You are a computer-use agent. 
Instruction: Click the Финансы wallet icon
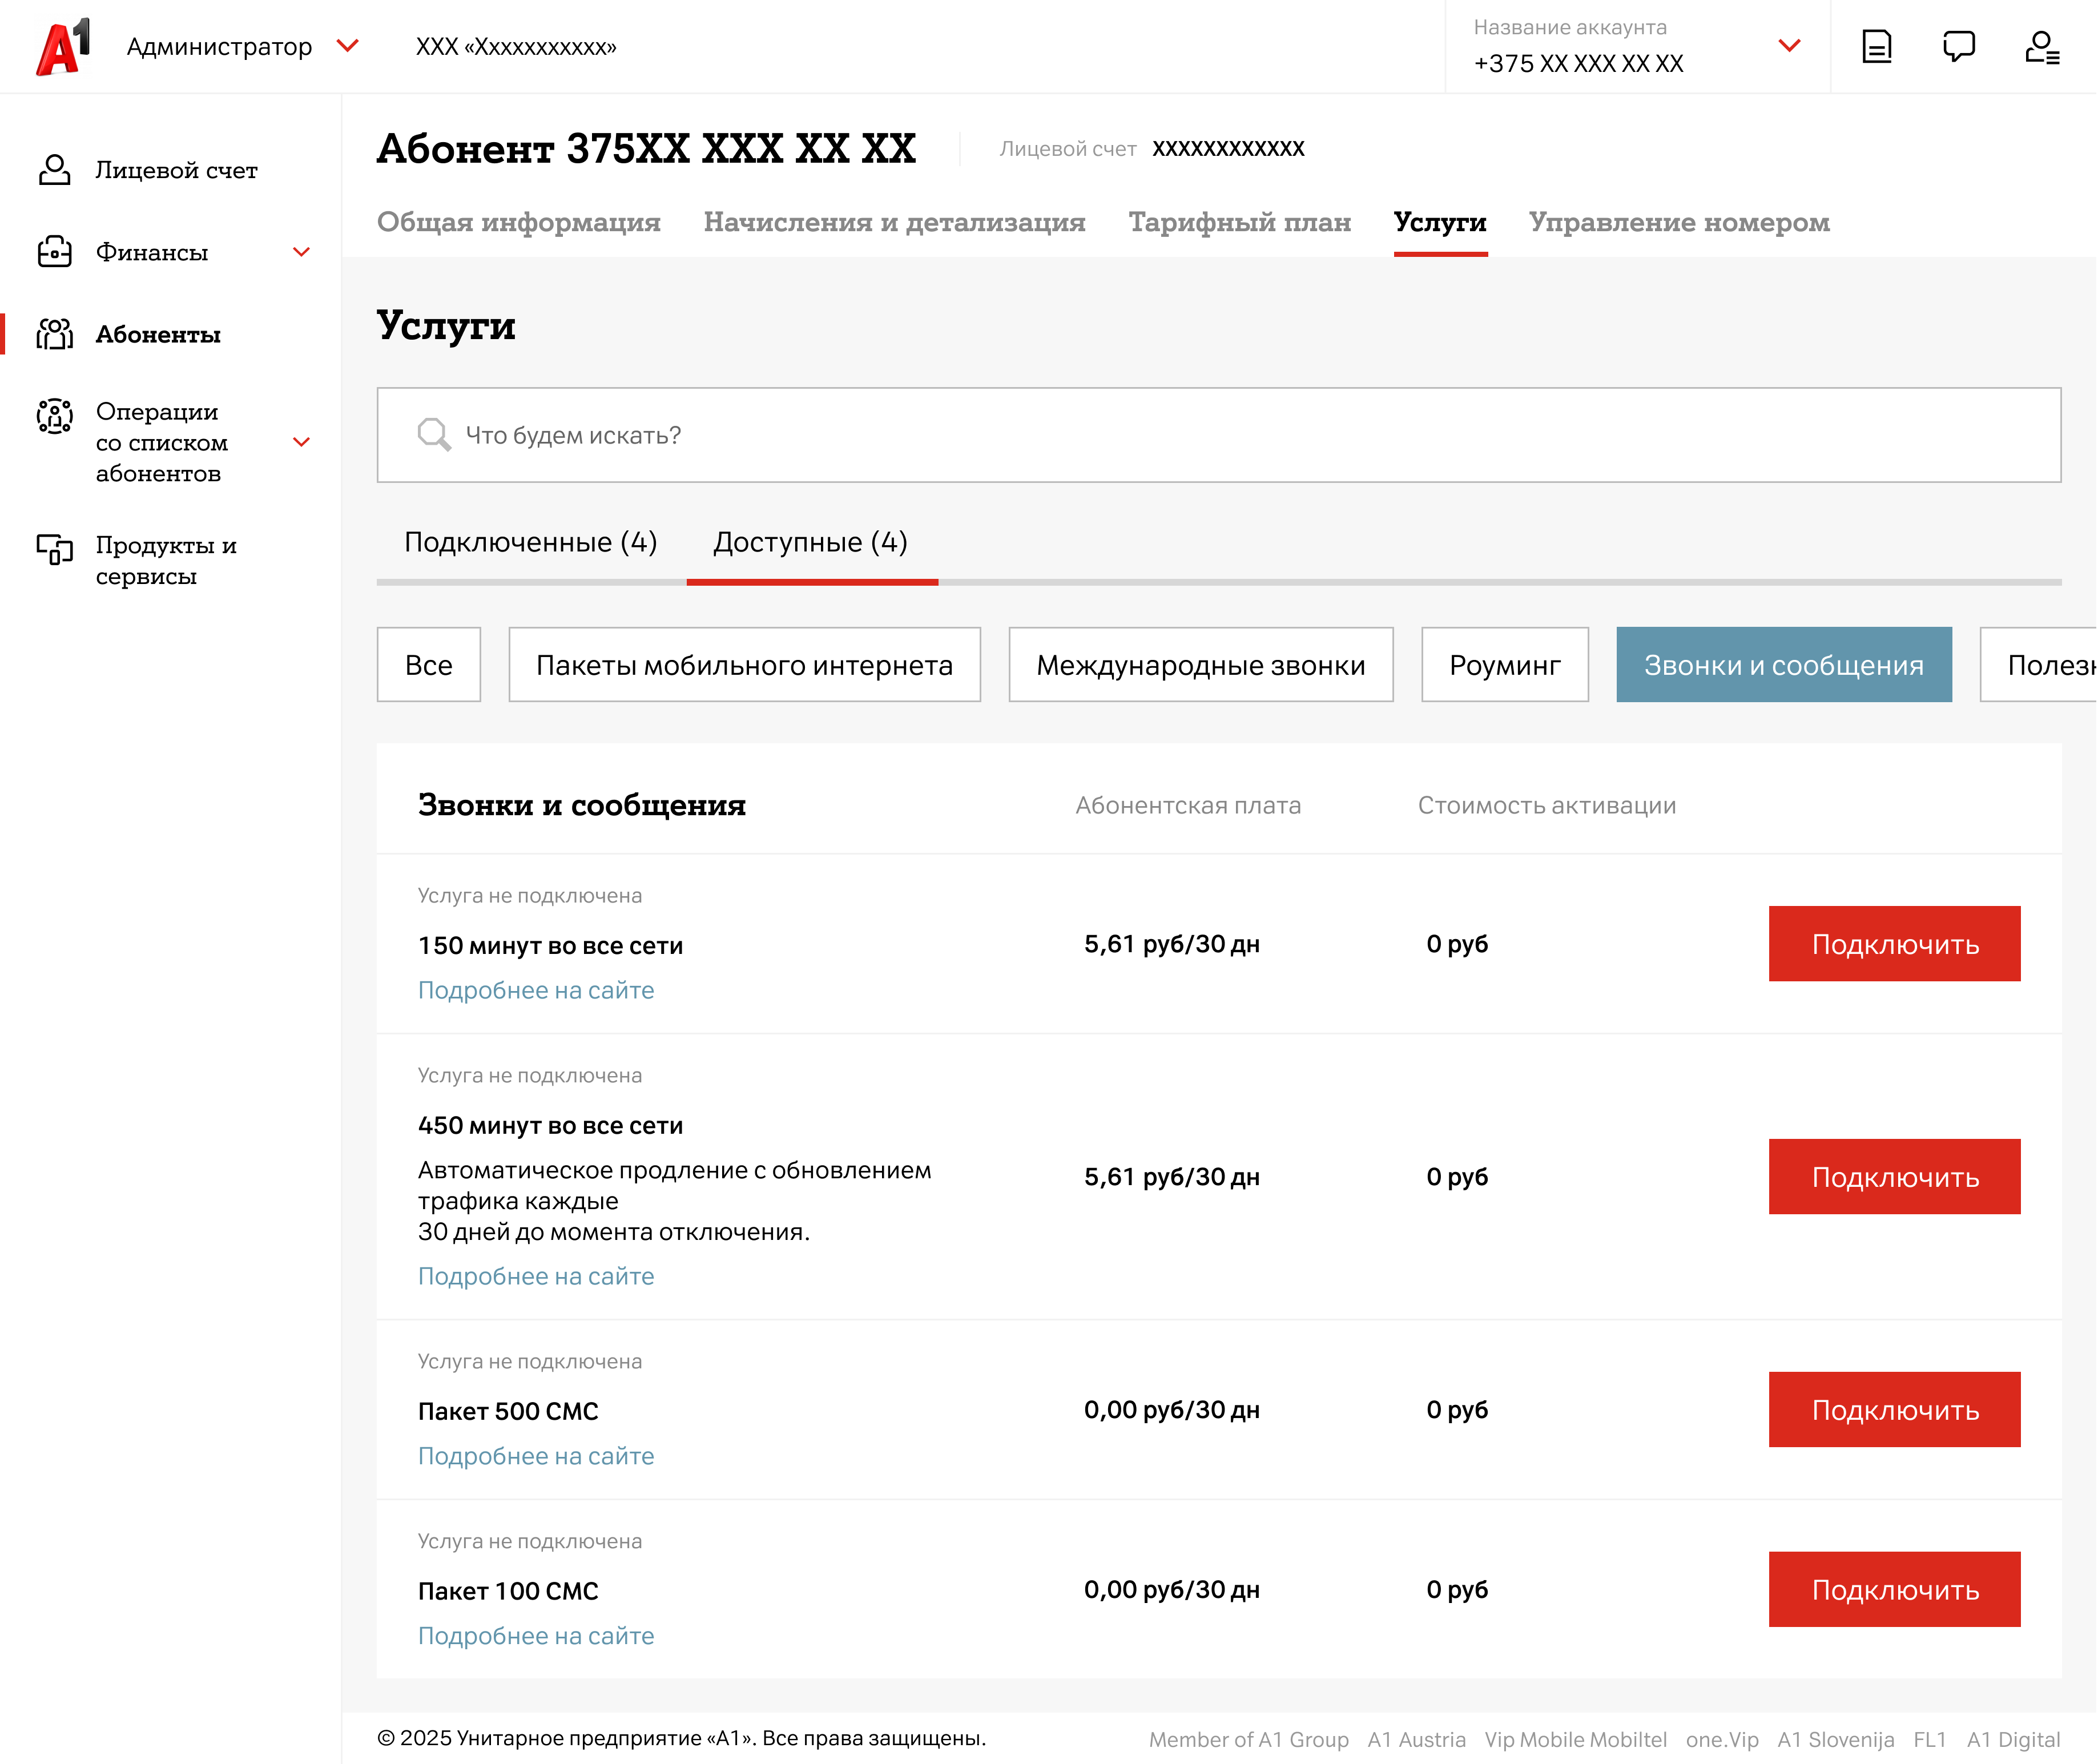pos(54,252)
